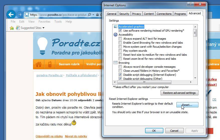Screen dimensions: 220x140
Task: Select the Accelerated graphics heading row
Action: 131,27
